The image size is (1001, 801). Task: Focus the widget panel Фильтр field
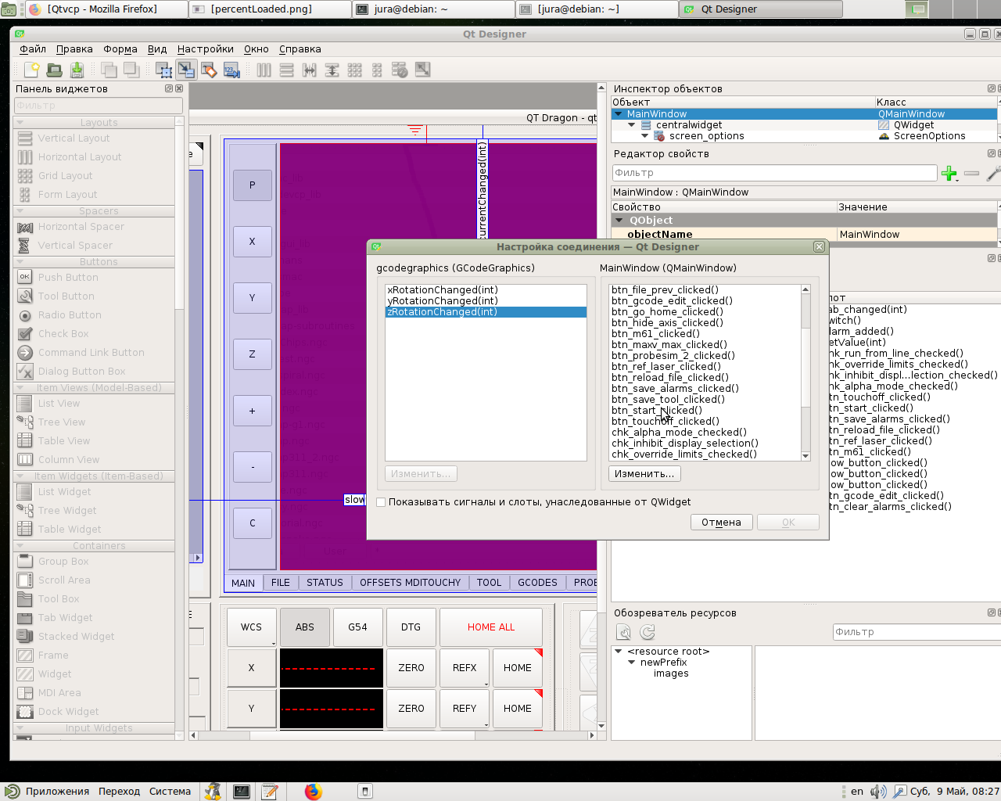(99, 106)
